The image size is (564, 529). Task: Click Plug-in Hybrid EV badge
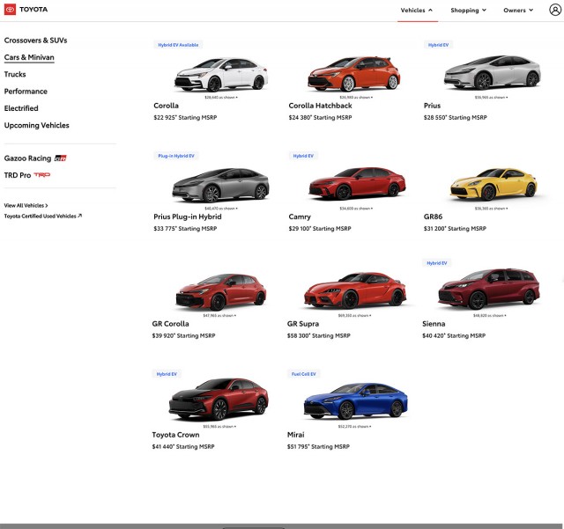176,156
